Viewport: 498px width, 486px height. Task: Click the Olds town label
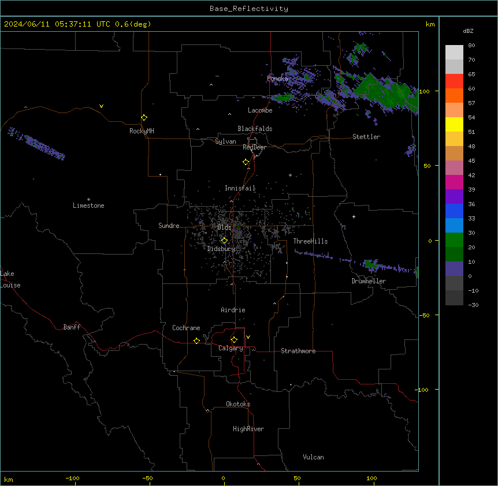coord(224,227)
